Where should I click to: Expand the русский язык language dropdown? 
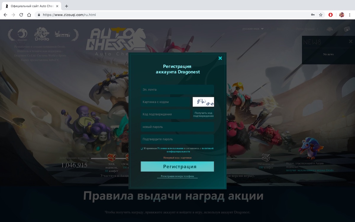pos(253,29)
